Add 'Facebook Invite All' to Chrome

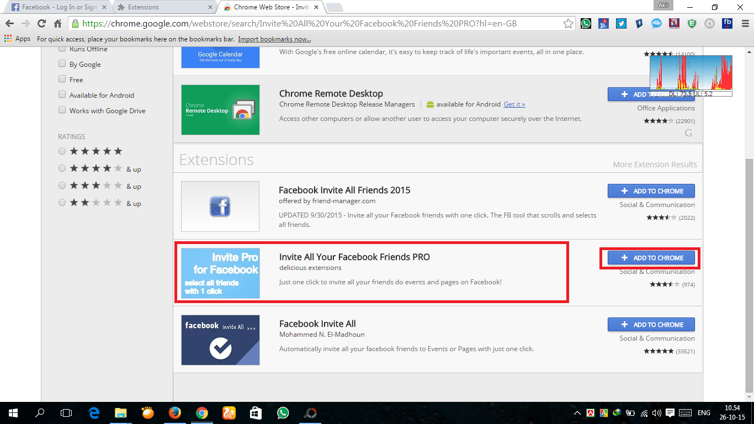[651, 325]
